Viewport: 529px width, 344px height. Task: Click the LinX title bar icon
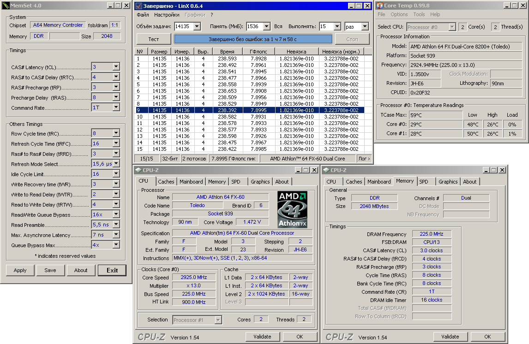139,6
